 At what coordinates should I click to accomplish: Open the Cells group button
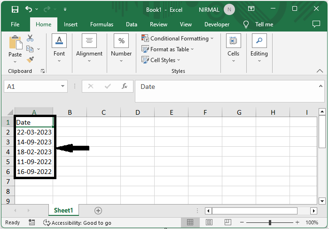[233, 48]
